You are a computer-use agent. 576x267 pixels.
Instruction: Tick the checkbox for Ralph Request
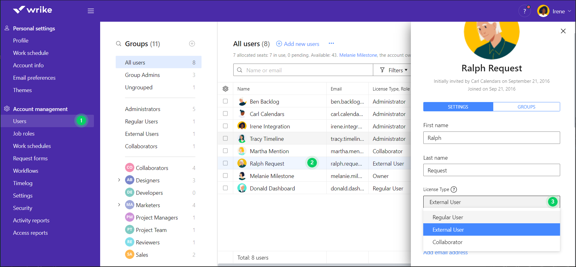click(225, 163)
